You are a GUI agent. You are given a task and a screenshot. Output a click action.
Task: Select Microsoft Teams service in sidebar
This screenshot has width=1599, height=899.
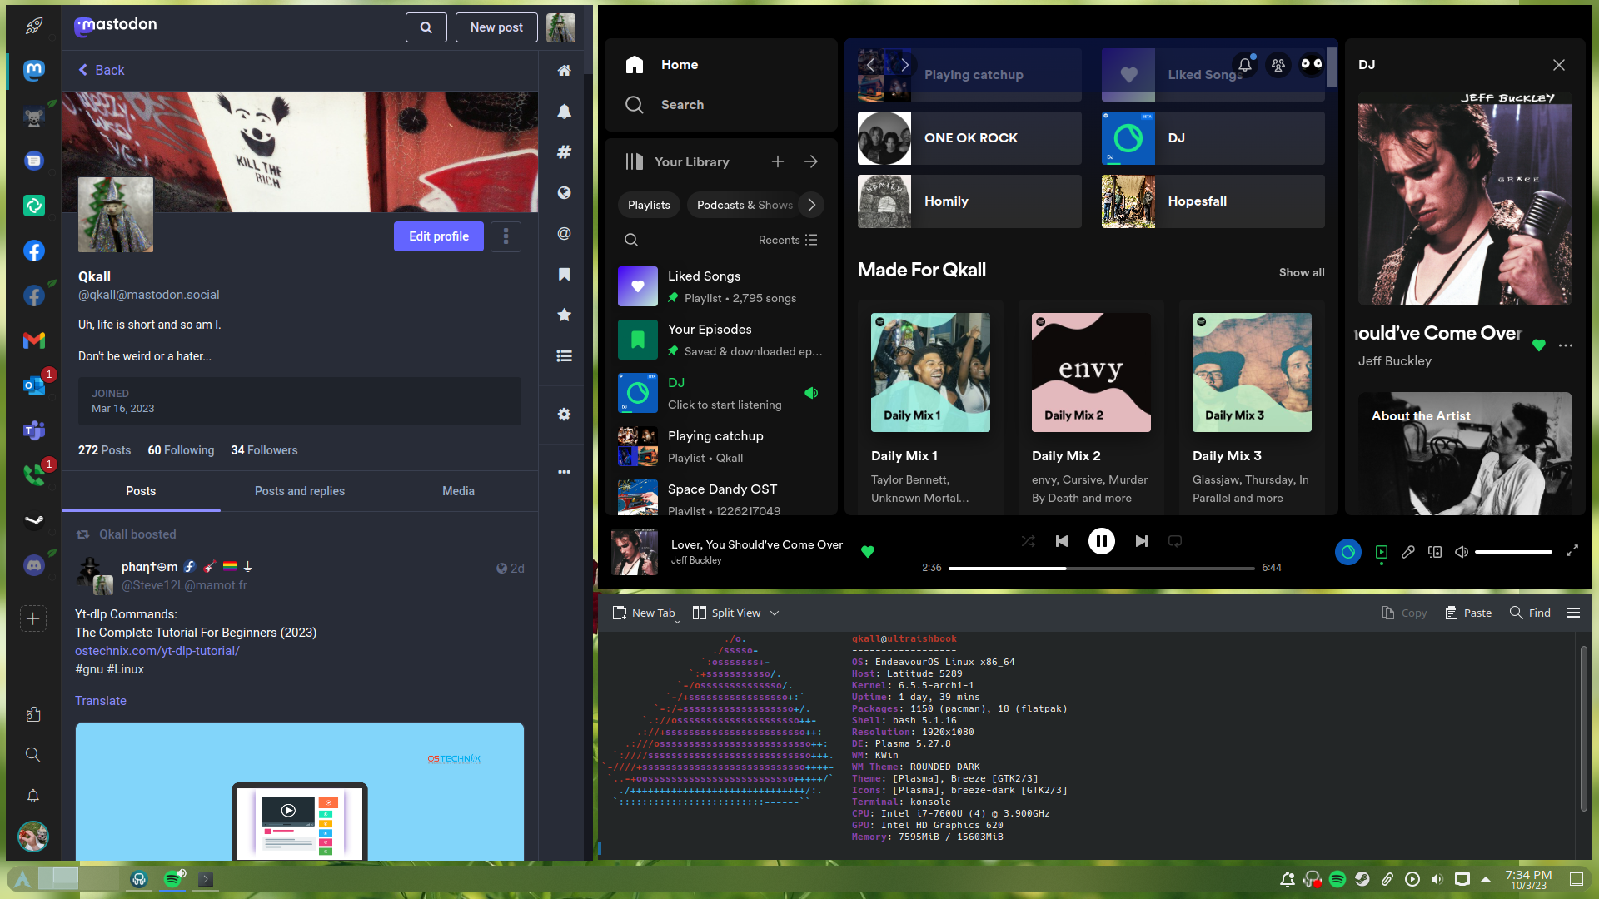coord(33,430)
